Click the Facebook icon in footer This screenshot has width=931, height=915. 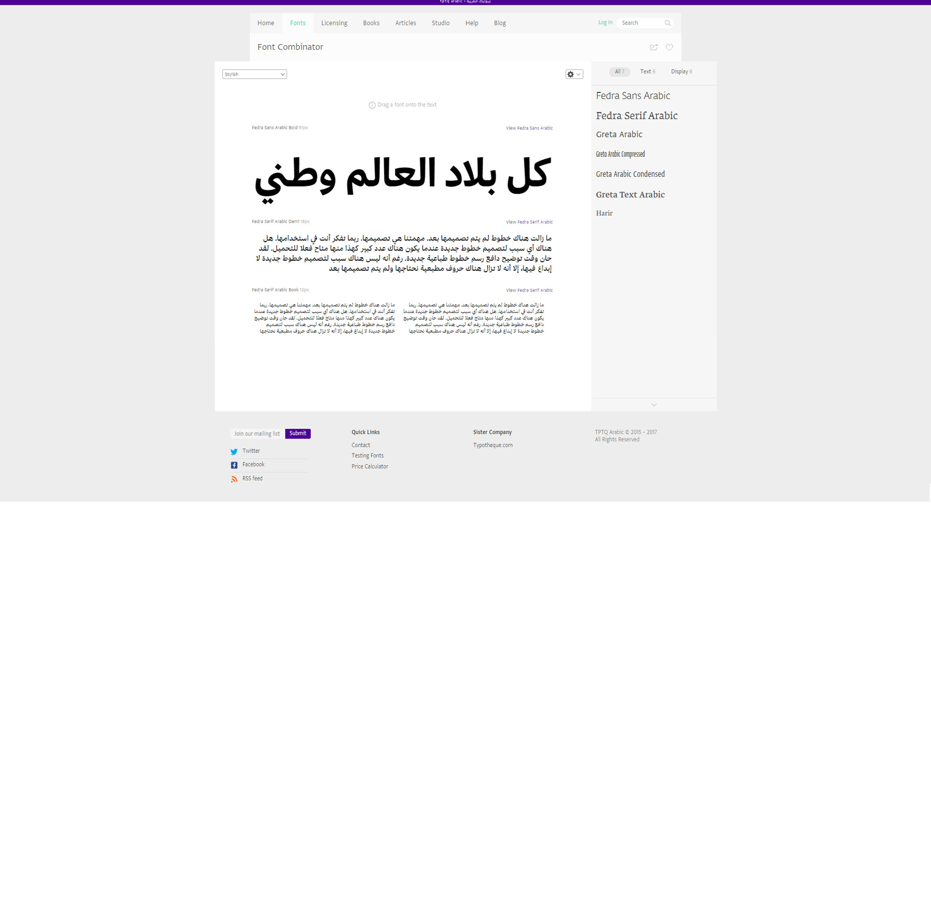pos(234,465)
